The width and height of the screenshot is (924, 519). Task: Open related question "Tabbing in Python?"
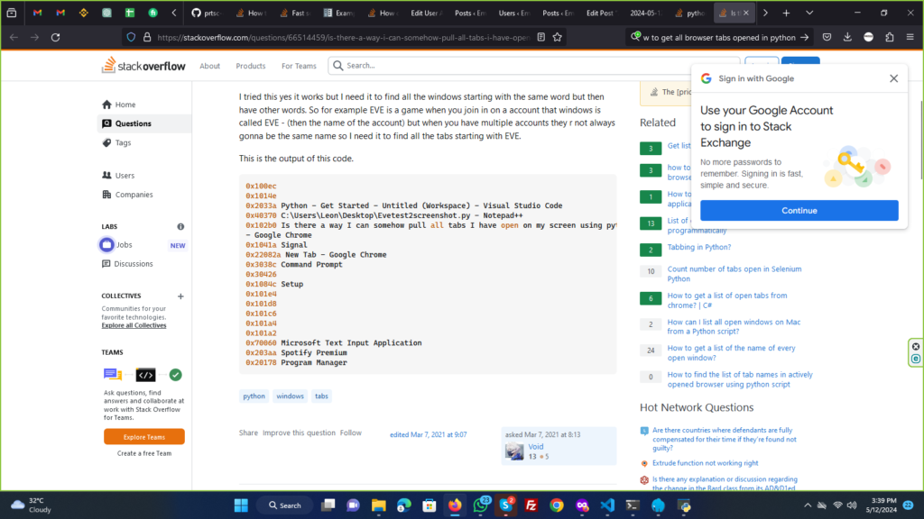tap(699, 247)
